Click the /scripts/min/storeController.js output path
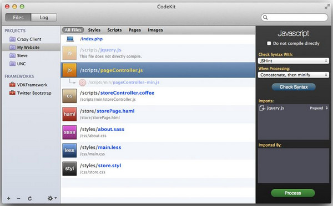The width and height of the screenshot is (333, 206). click(x=108, y=99)
